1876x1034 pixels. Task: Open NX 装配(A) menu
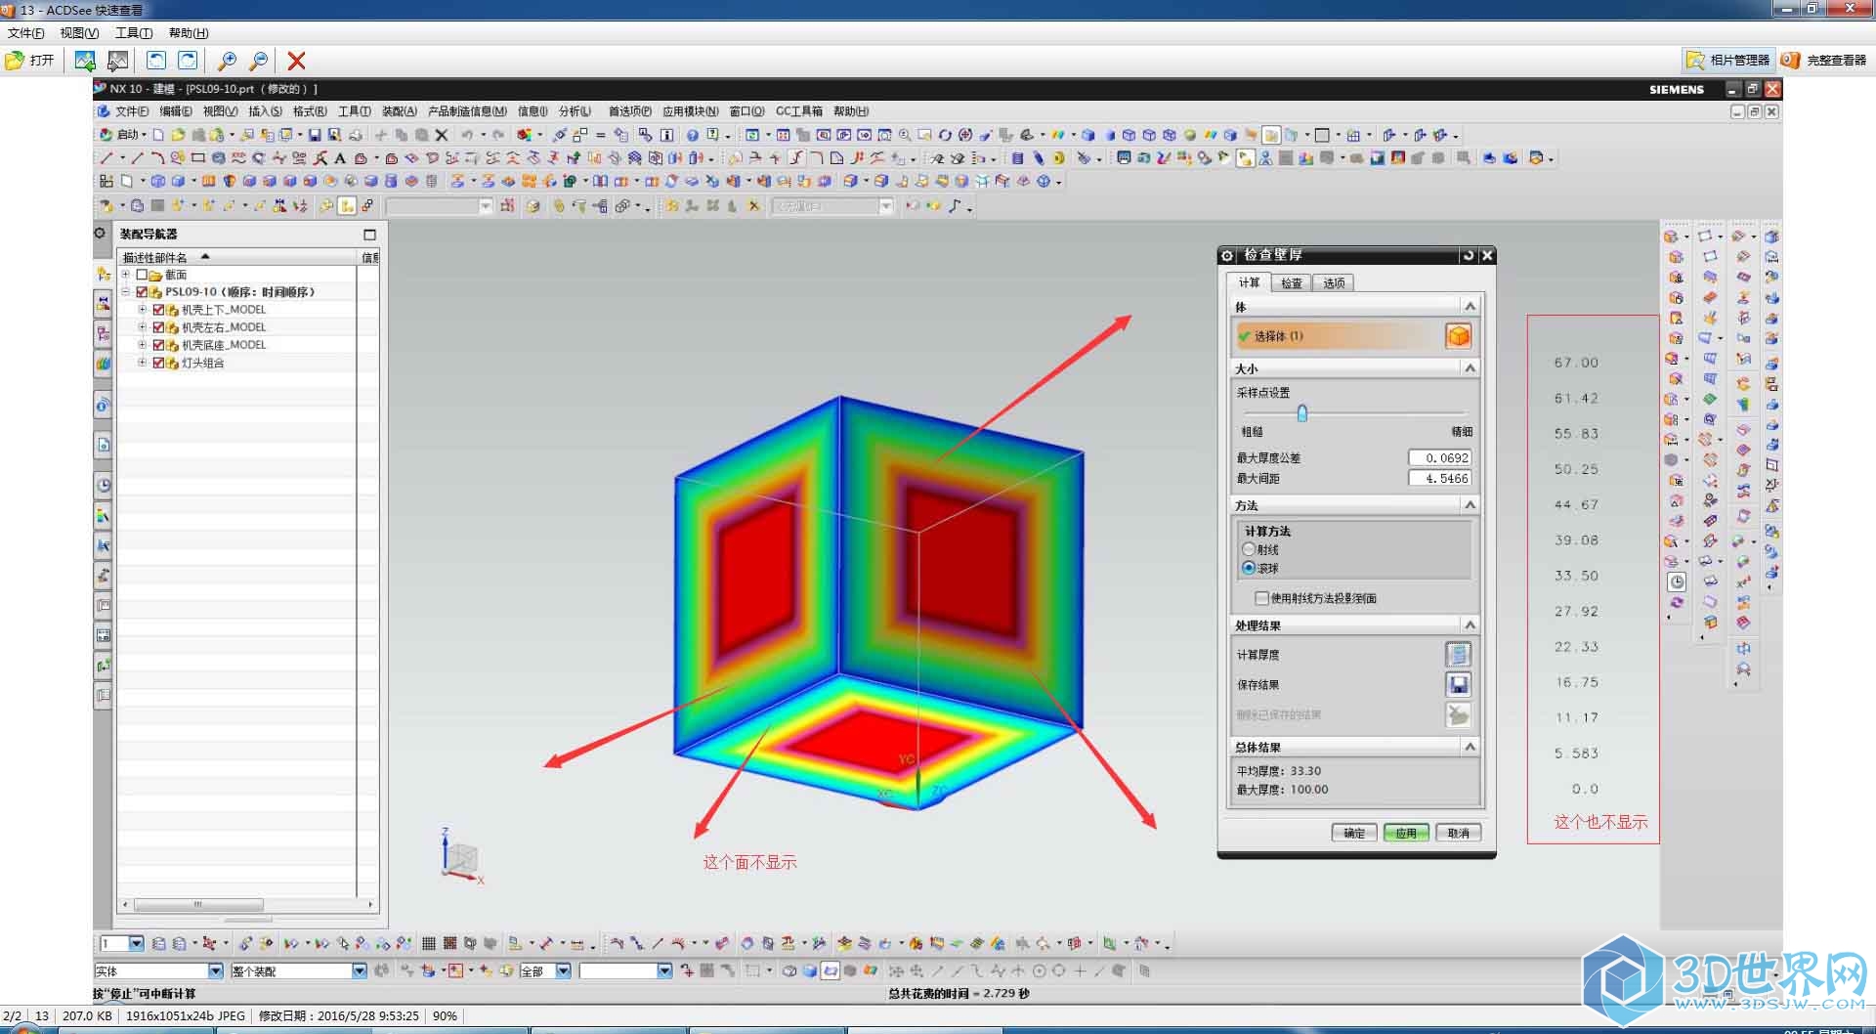coord(399,111)
